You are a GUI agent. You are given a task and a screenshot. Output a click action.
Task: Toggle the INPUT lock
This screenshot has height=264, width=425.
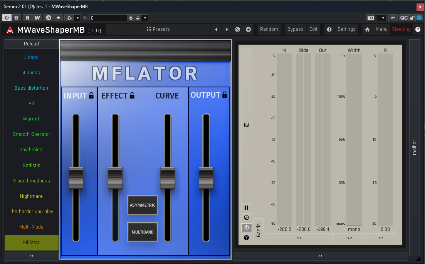tap(91, 95)
